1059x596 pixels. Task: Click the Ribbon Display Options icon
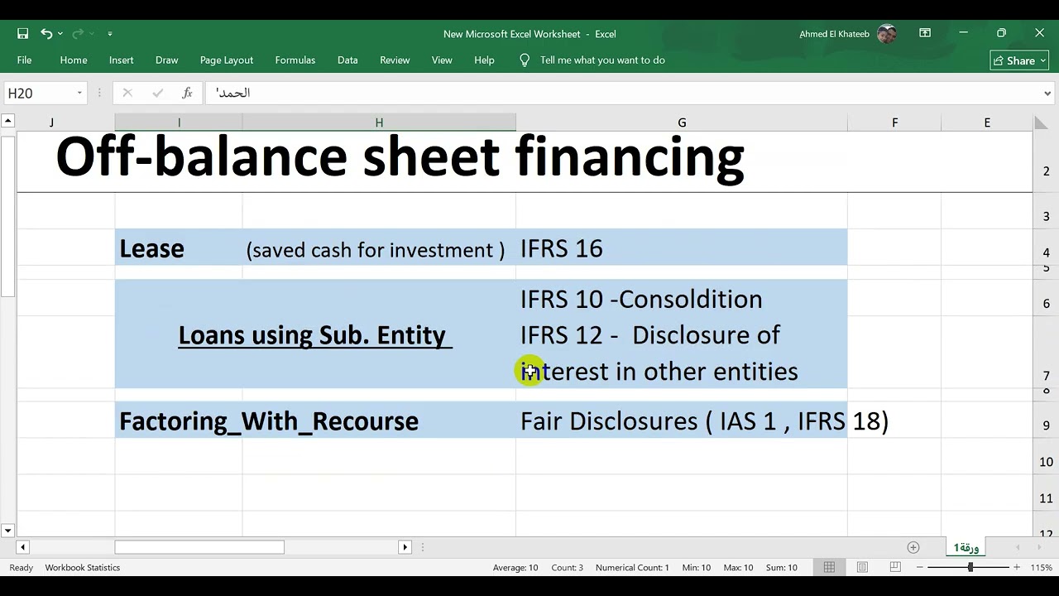point(925,33)
